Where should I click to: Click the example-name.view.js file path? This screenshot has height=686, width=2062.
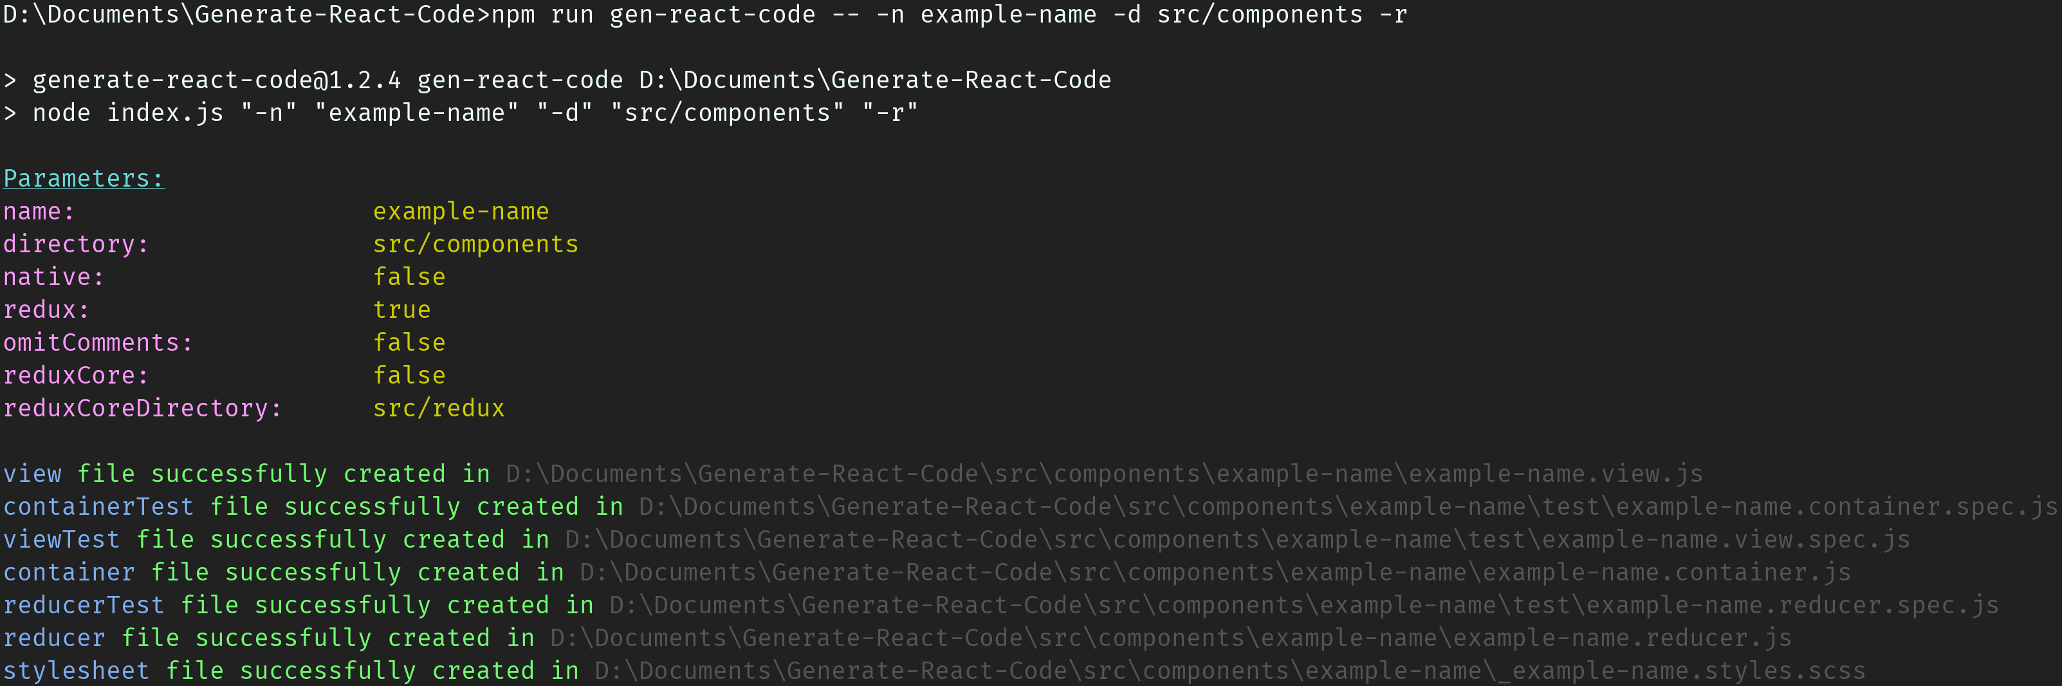click(x=1104, y=474)
